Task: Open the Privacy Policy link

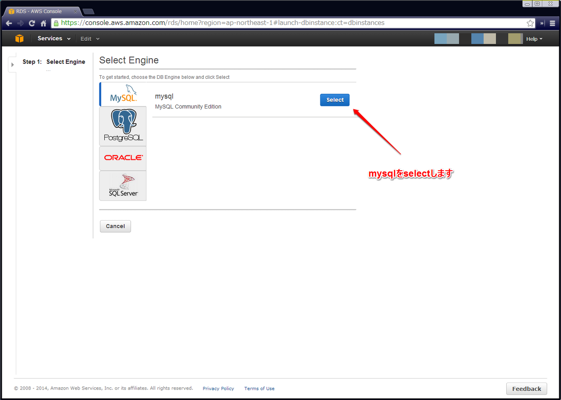Action: click(218, 389)
